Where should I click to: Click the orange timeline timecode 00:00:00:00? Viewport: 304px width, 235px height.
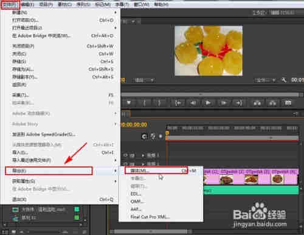point(134,125)
